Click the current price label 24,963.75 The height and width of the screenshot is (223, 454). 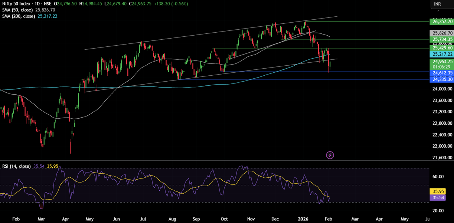[441, 62]
